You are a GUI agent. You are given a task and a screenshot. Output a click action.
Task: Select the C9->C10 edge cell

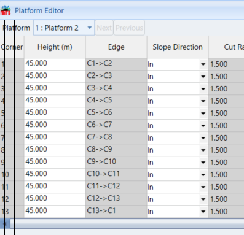(116, 163)
